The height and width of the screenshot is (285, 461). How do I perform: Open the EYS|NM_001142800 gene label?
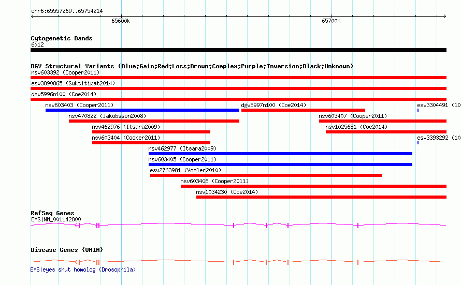[x=56, y=219]
